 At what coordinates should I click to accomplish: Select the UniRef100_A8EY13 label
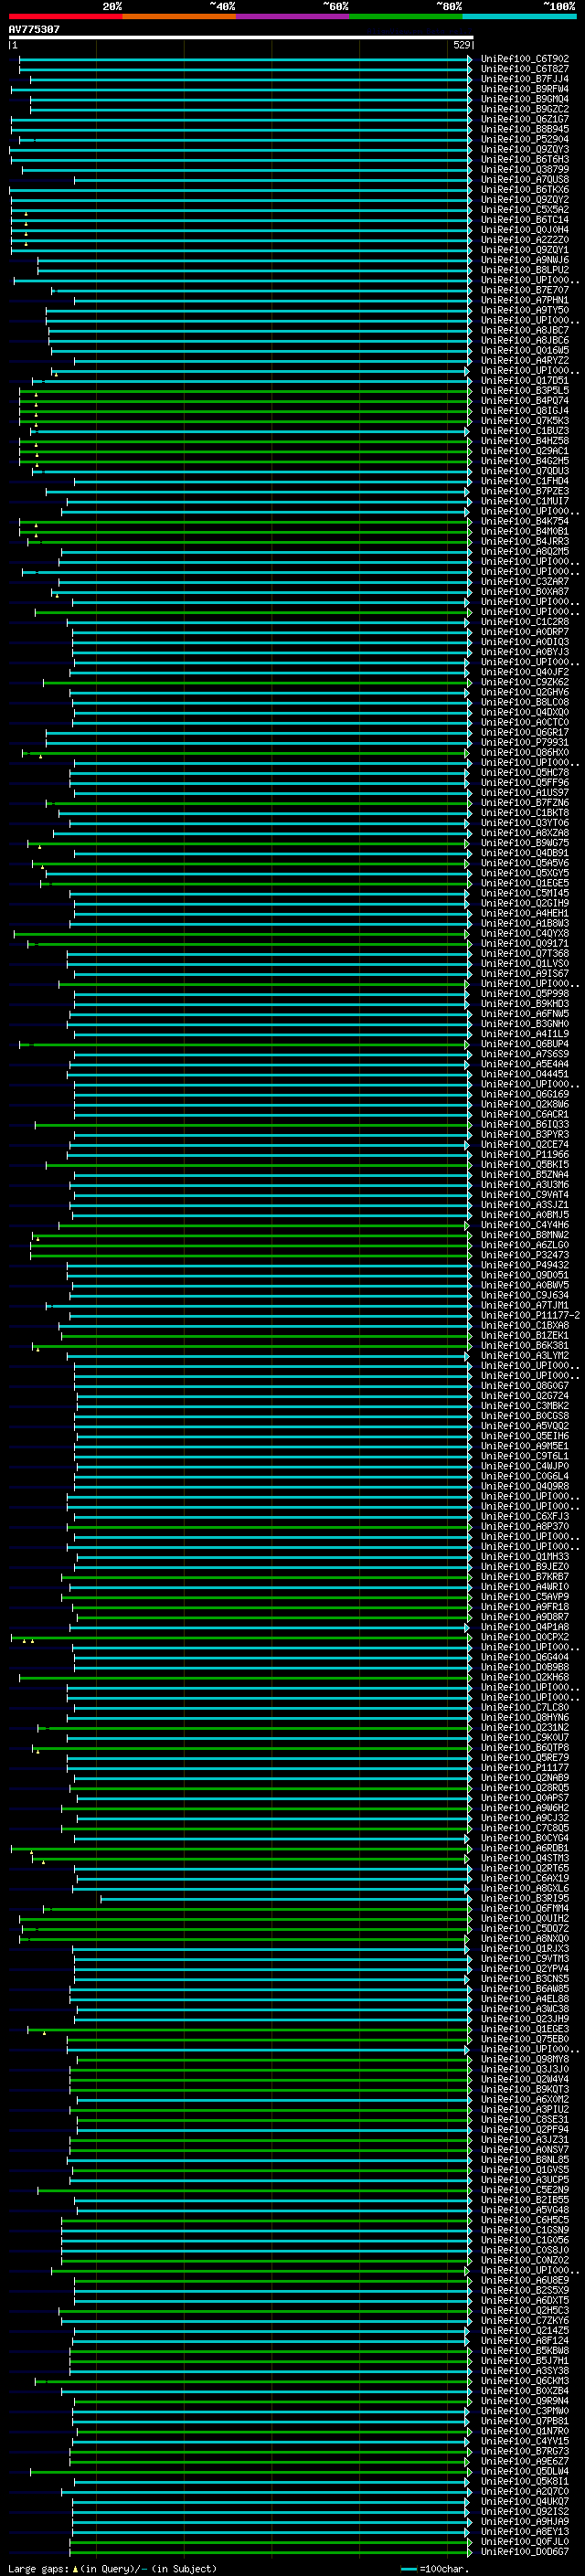[524, 2531]
